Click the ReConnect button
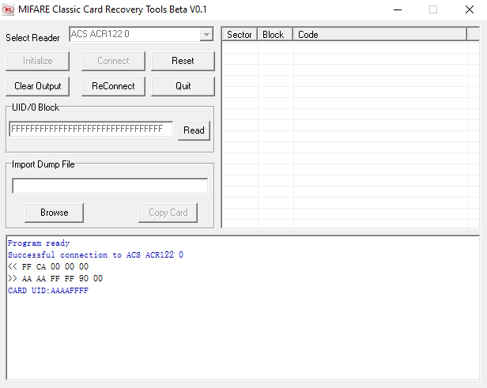Image resolution: width=487 pixels, height=388 pixels. [113, 86]
